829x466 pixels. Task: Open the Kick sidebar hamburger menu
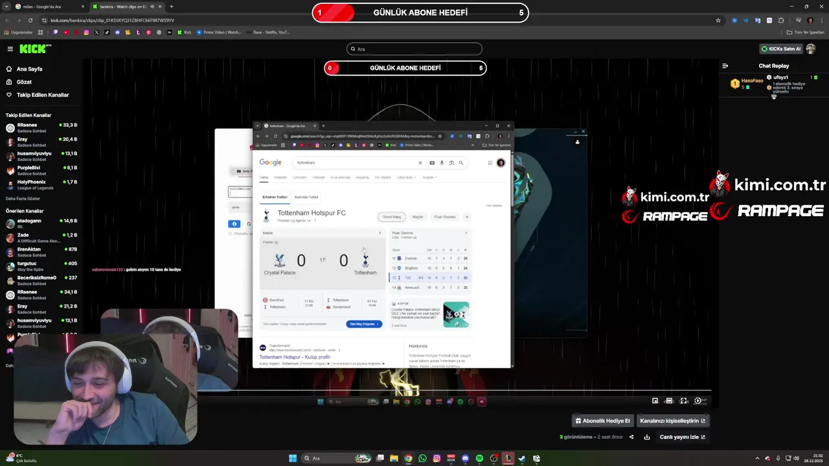(x=10, y=49)
